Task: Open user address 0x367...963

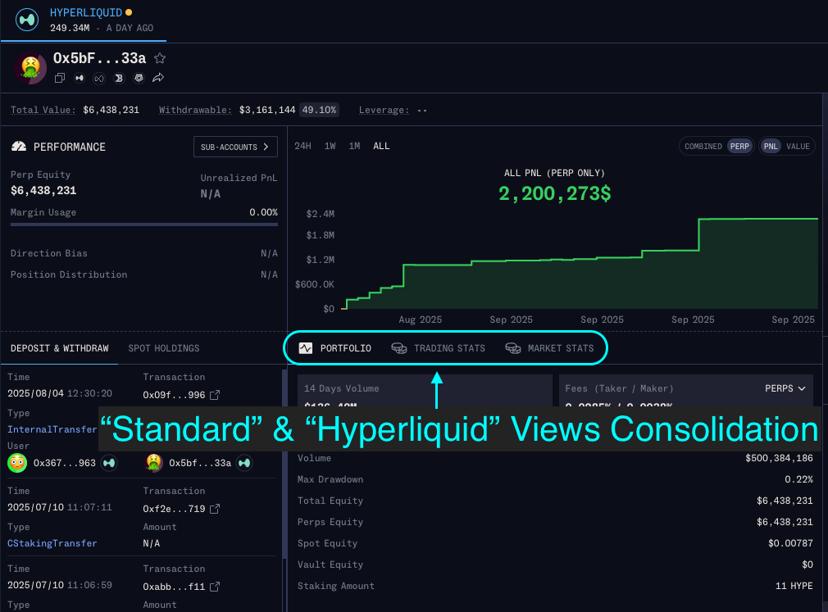Action: [65, 463]
